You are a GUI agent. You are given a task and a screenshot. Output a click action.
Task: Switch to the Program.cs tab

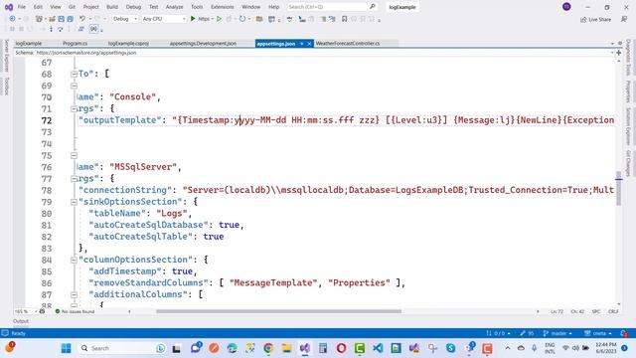click(76, 44)
